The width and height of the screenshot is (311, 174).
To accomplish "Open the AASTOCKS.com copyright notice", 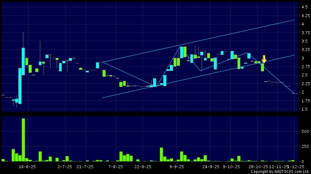I will click(x=280, y=171).
